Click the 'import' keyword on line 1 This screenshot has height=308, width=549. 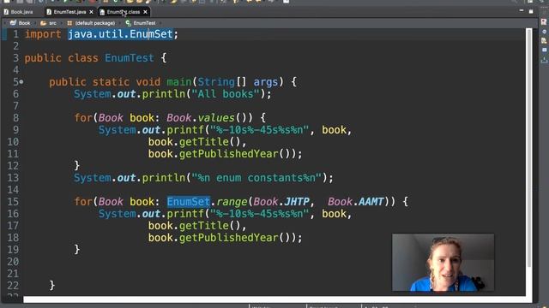pyautogui.click(x=43, y=34)
